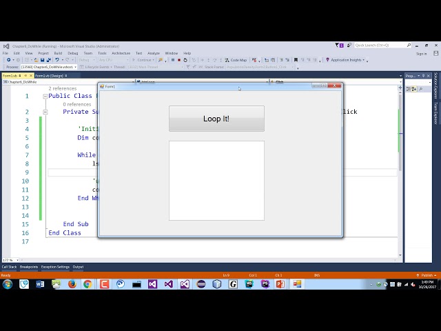Click the red Stop Debugging icon

tap(179, 60)
